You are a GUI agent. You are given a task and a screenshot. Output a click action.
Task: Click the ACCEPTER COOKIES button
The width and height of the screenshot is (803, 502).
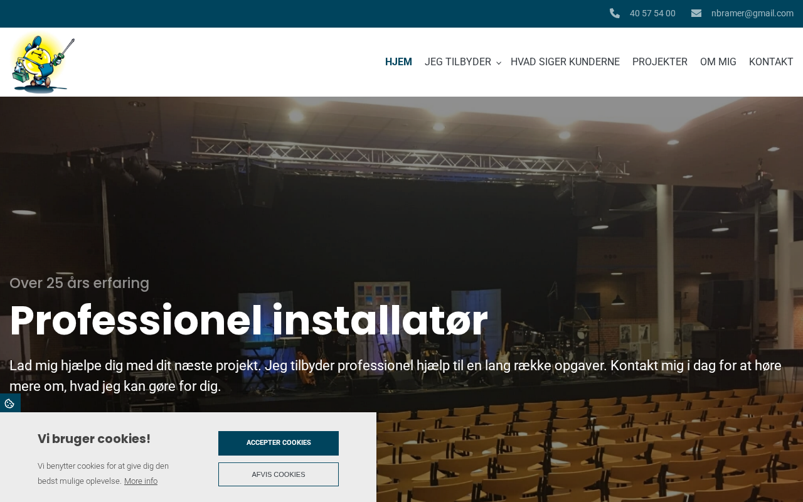(x=279, y=443)
